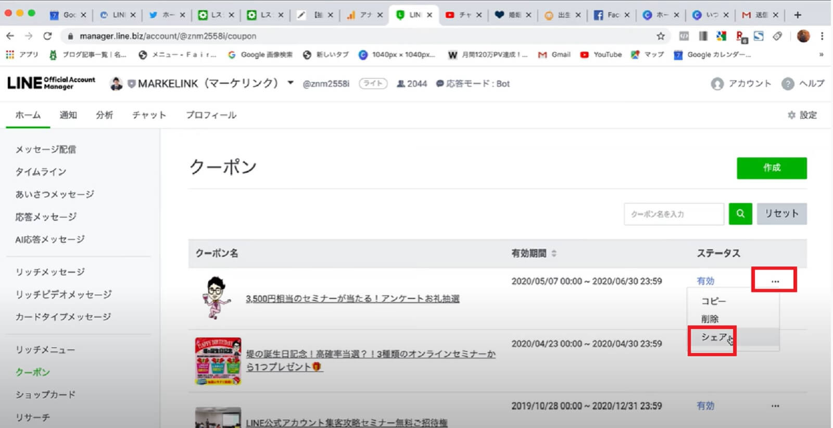Open クーポン in the sidebar
This screenshot has width=833, height=428.
click(x=33, y=372)
